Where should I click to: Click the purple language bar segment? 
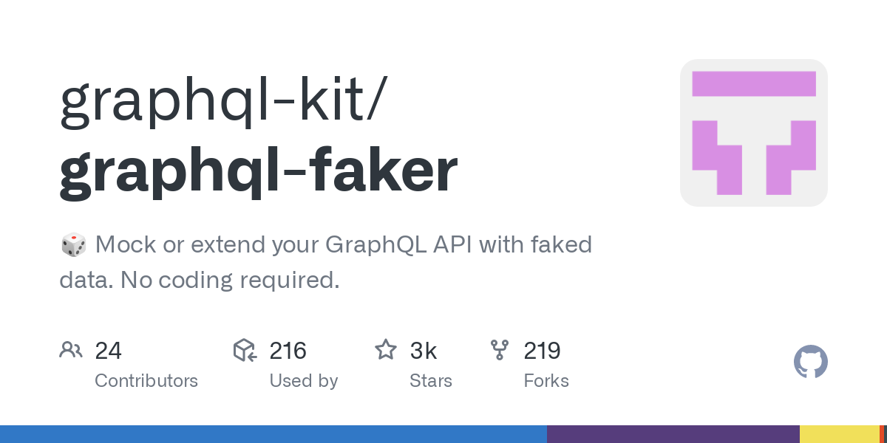pos(673,434)
